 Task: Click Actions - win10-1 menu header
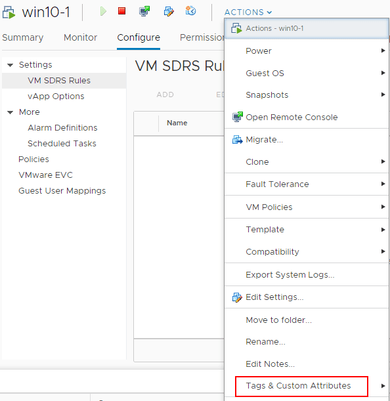coord(307,28)
